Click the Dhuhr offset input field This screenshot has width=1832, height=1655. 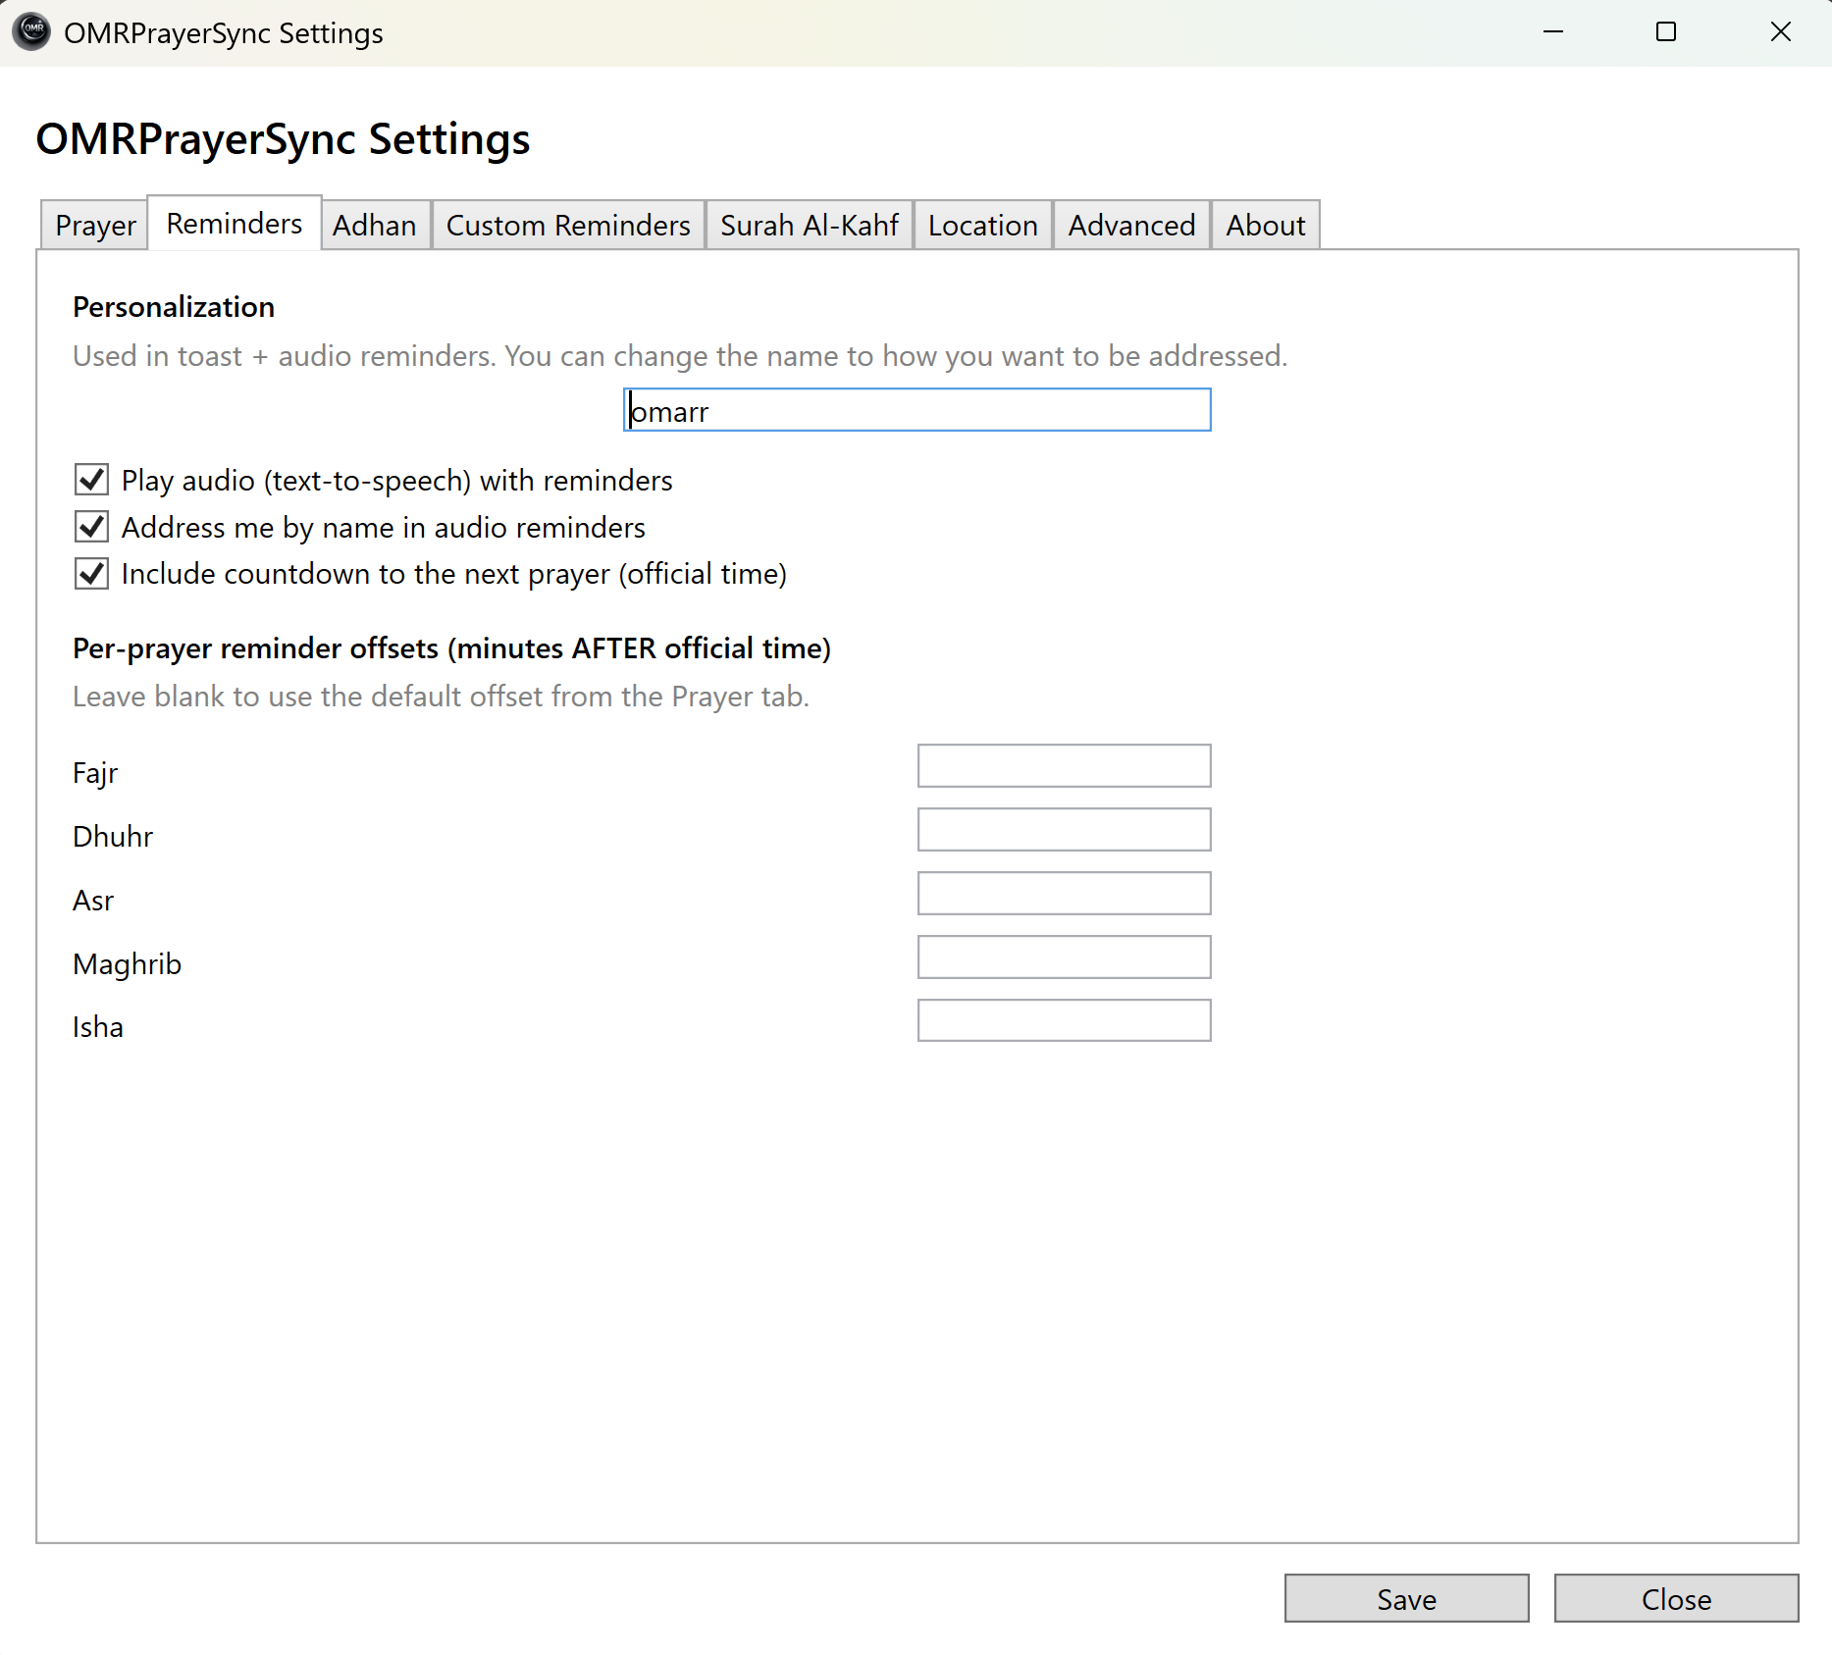(1065, 830)
